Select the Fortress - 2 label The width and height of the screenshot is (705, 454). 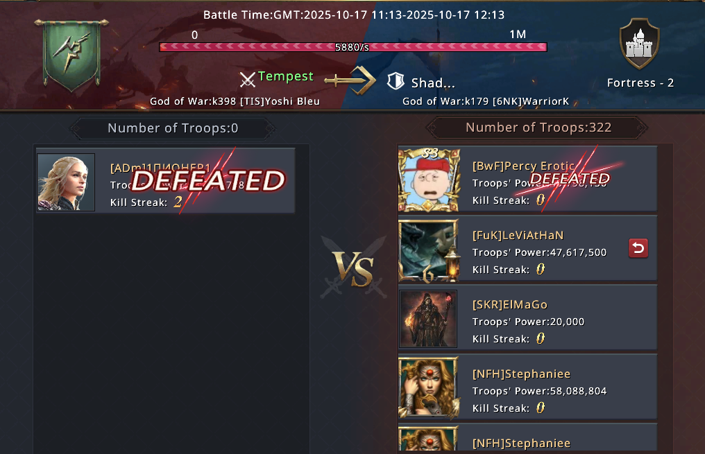coord(640,82)
